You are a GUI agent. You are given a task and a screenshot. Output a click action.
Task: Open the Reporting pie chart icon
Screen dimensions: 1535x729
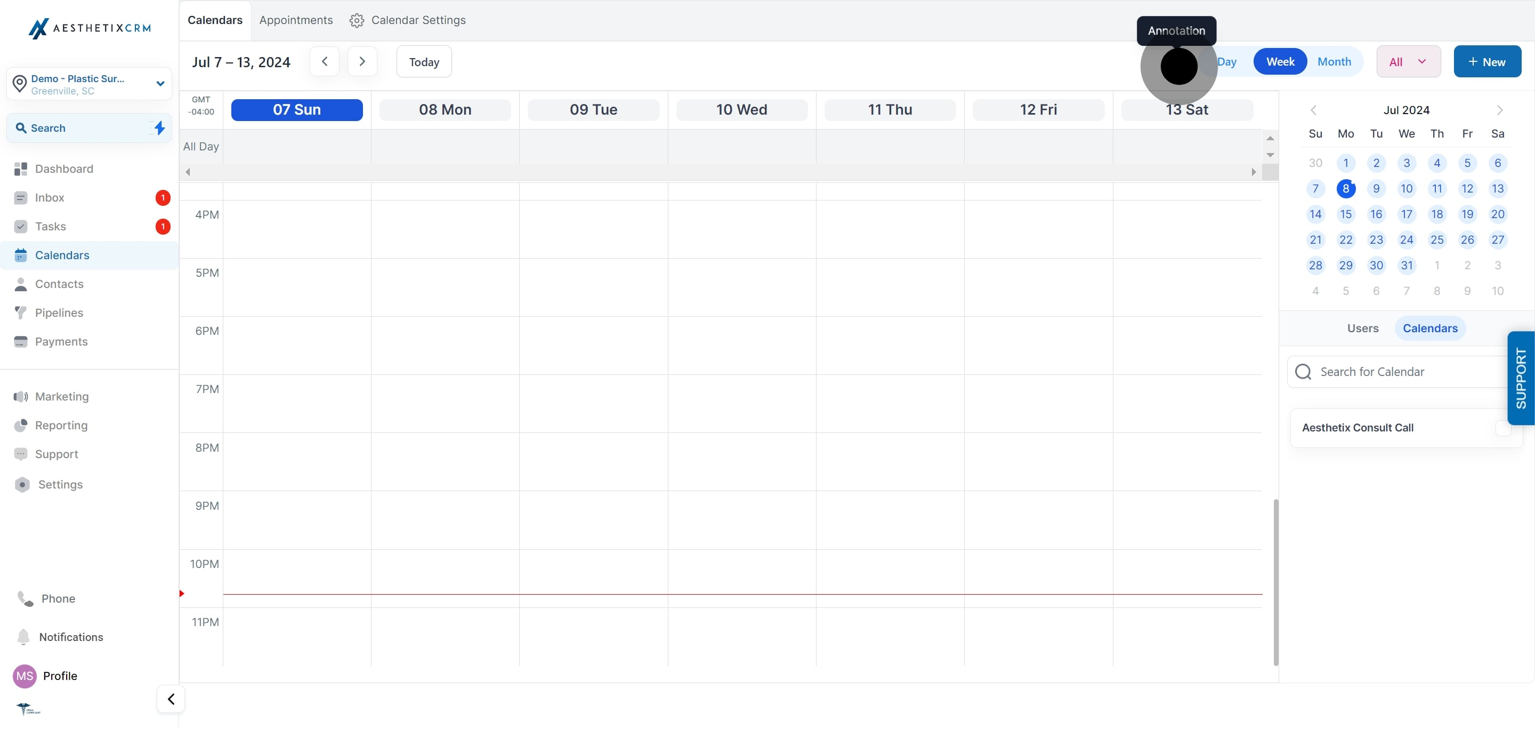pyautogui.click(x=20, y=425)
